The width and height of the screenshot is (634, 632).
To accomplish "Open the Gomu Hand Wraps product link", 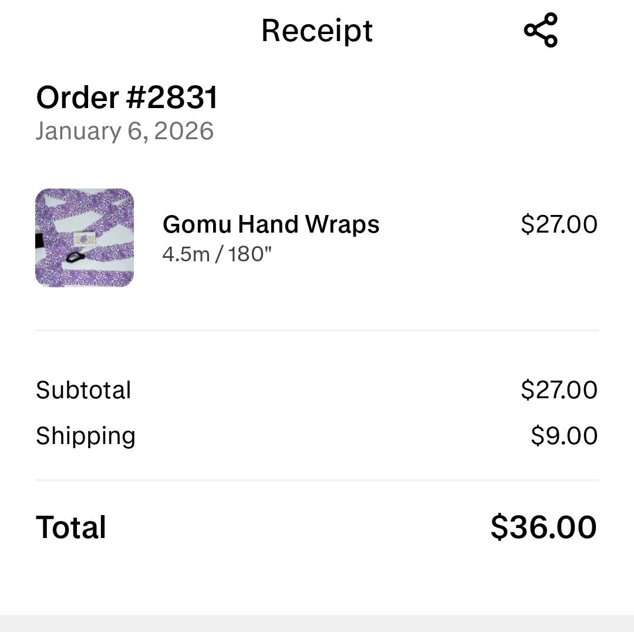I will coord(271,224).
